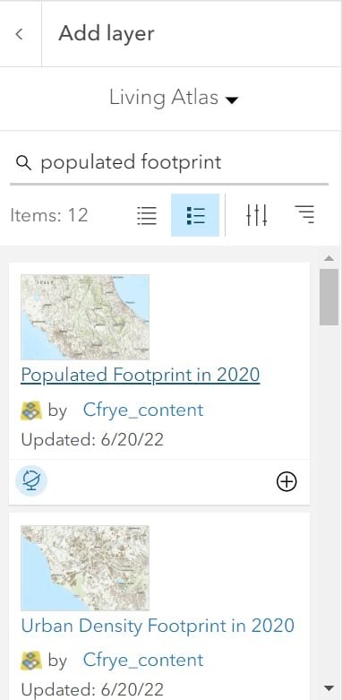342x700 pixels.
Task: Click the Populated Footprint map thumbnail
Action: pyautogui.click(x=85, y=317)
